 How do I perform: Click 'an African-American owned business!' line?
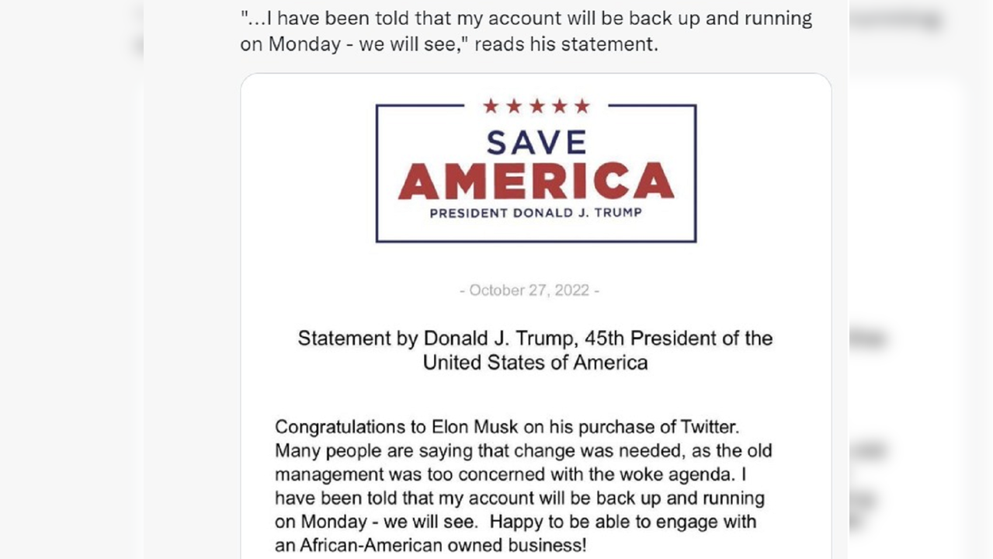[x=430, y=545]
